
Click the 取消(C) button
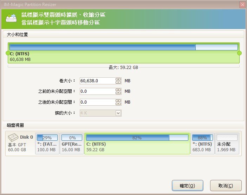[x=226, y=186]
